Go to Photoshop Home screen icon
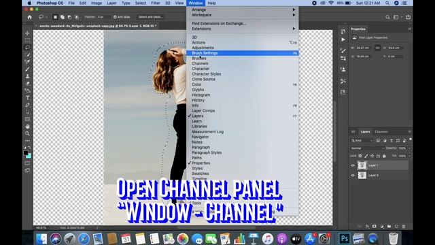435x245 pixels. coord(30,17)
